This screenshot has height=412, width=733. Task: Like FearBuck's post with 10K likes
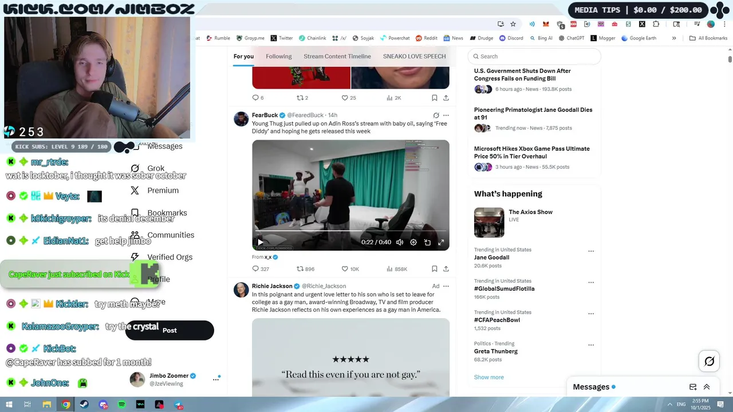click(x=350, y=269)
